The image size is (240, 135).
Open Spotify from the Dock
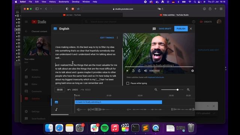pyautogui.click(x=105, y=128)
